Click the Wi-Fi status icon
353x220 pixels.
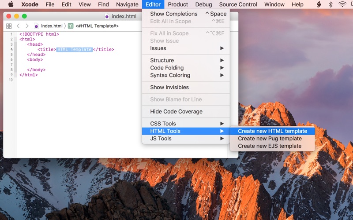click(x=342, y=4)
